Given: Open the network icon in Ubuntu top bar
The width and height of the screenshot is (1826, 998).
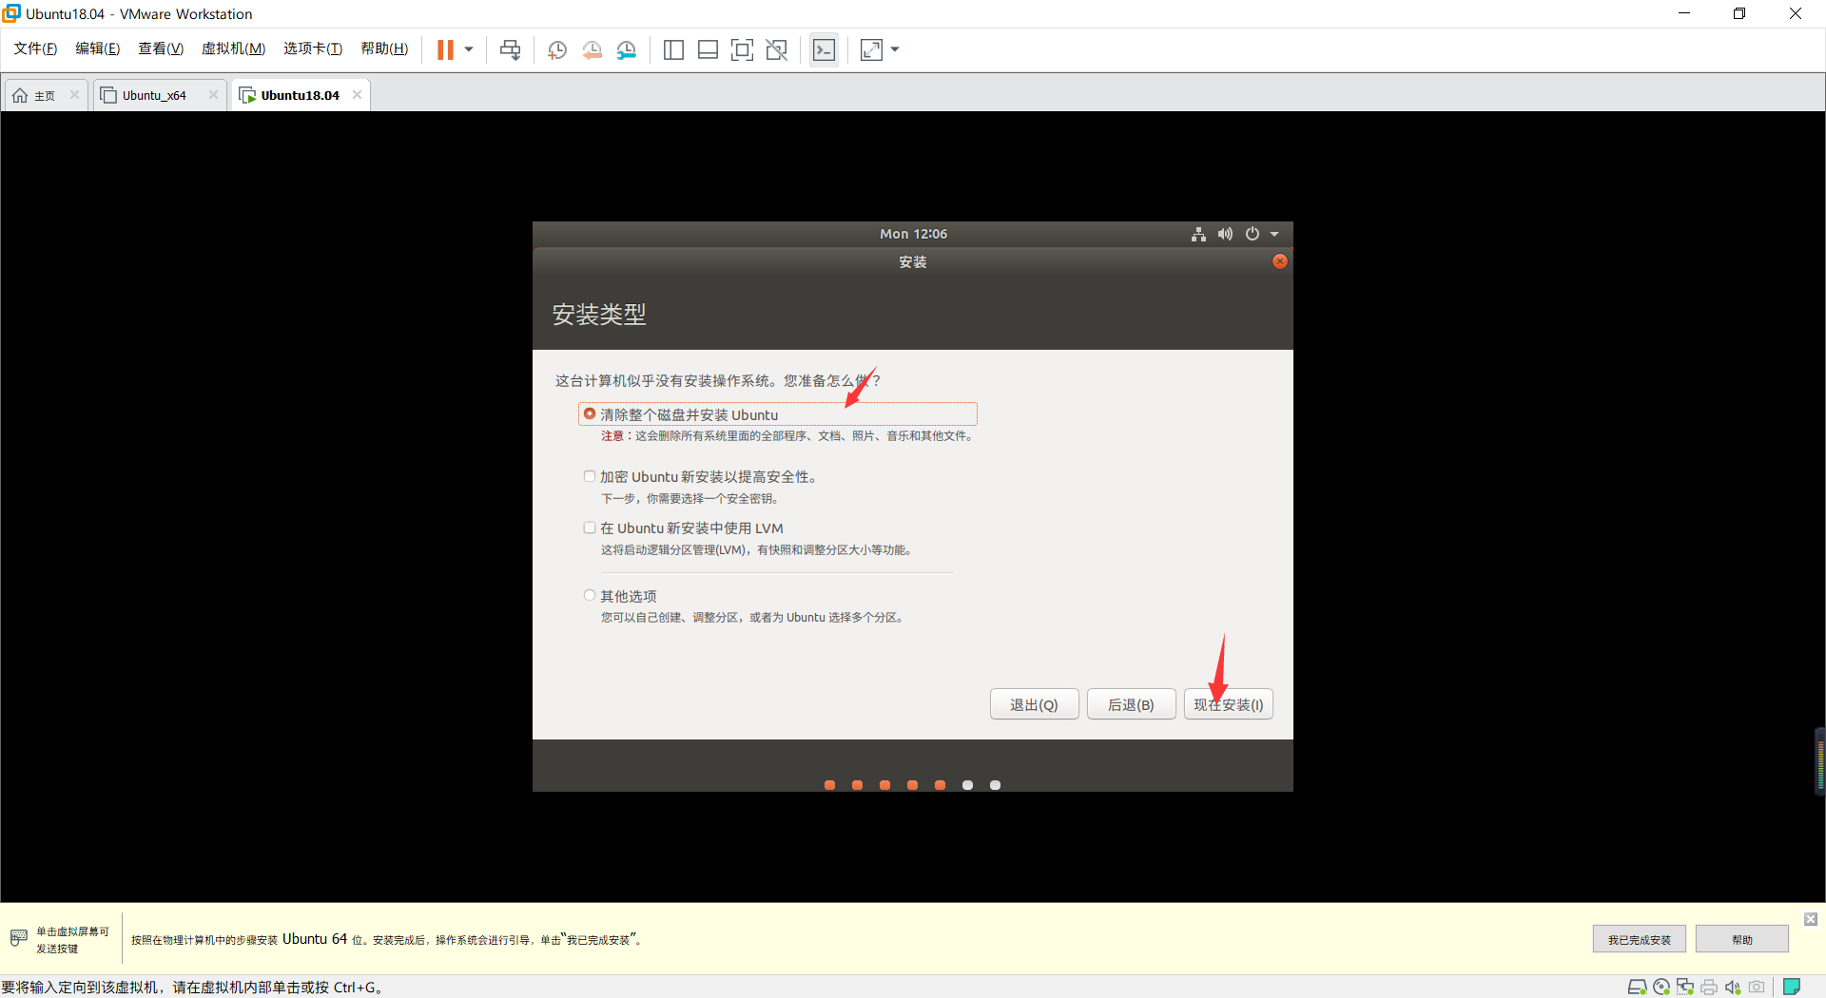Looking at the screenshot, I should (x=1198, y=234).
